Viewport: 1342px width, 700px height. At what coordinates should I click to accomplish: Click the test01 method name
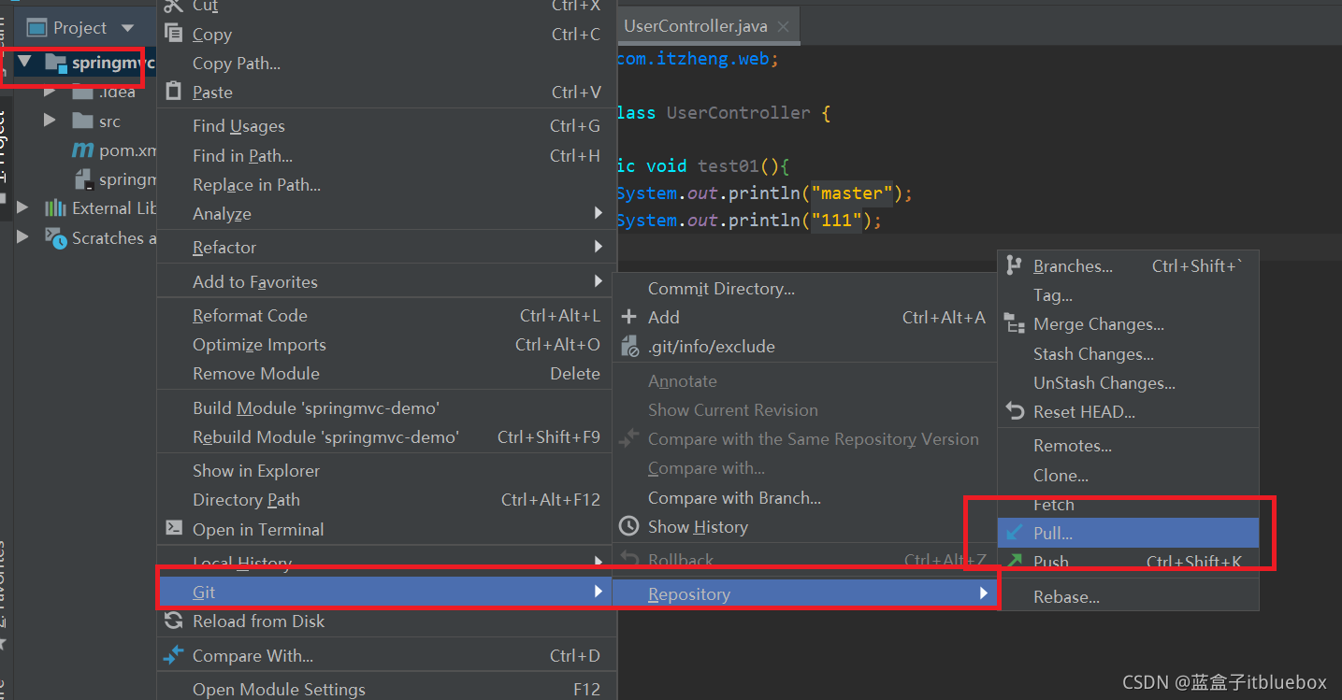(729, 166)
